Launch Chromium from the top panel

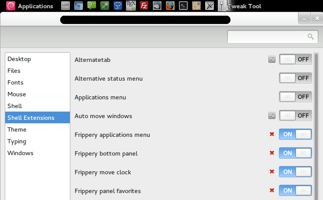[x=79, y=6]
